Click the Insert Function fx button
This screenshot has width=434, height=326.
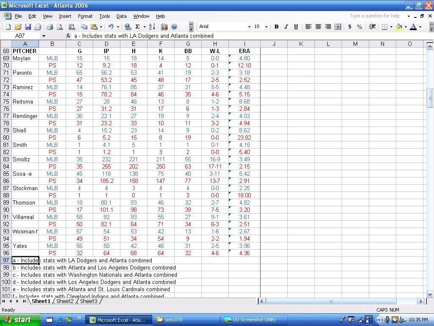(x=68, y=36)
